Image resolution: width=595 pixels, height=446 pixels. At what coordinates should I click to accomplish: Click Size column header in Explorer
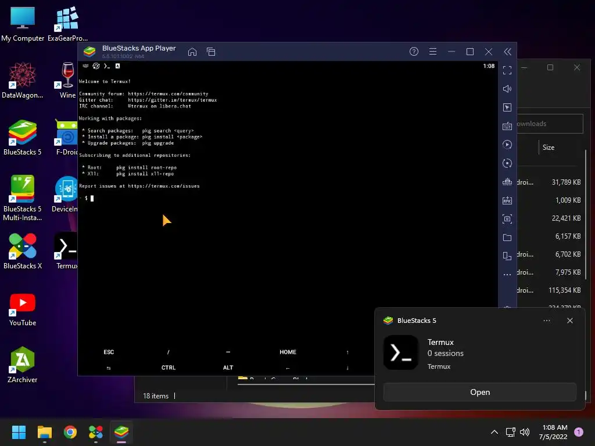[549, 148]
